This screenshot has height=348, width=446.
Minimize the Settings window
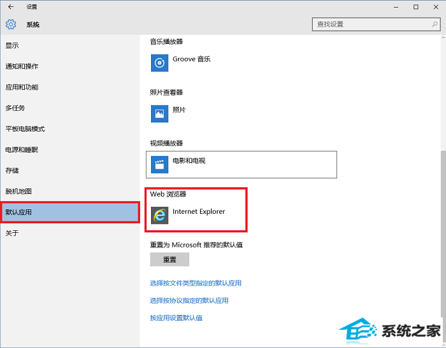coord(396,7)
